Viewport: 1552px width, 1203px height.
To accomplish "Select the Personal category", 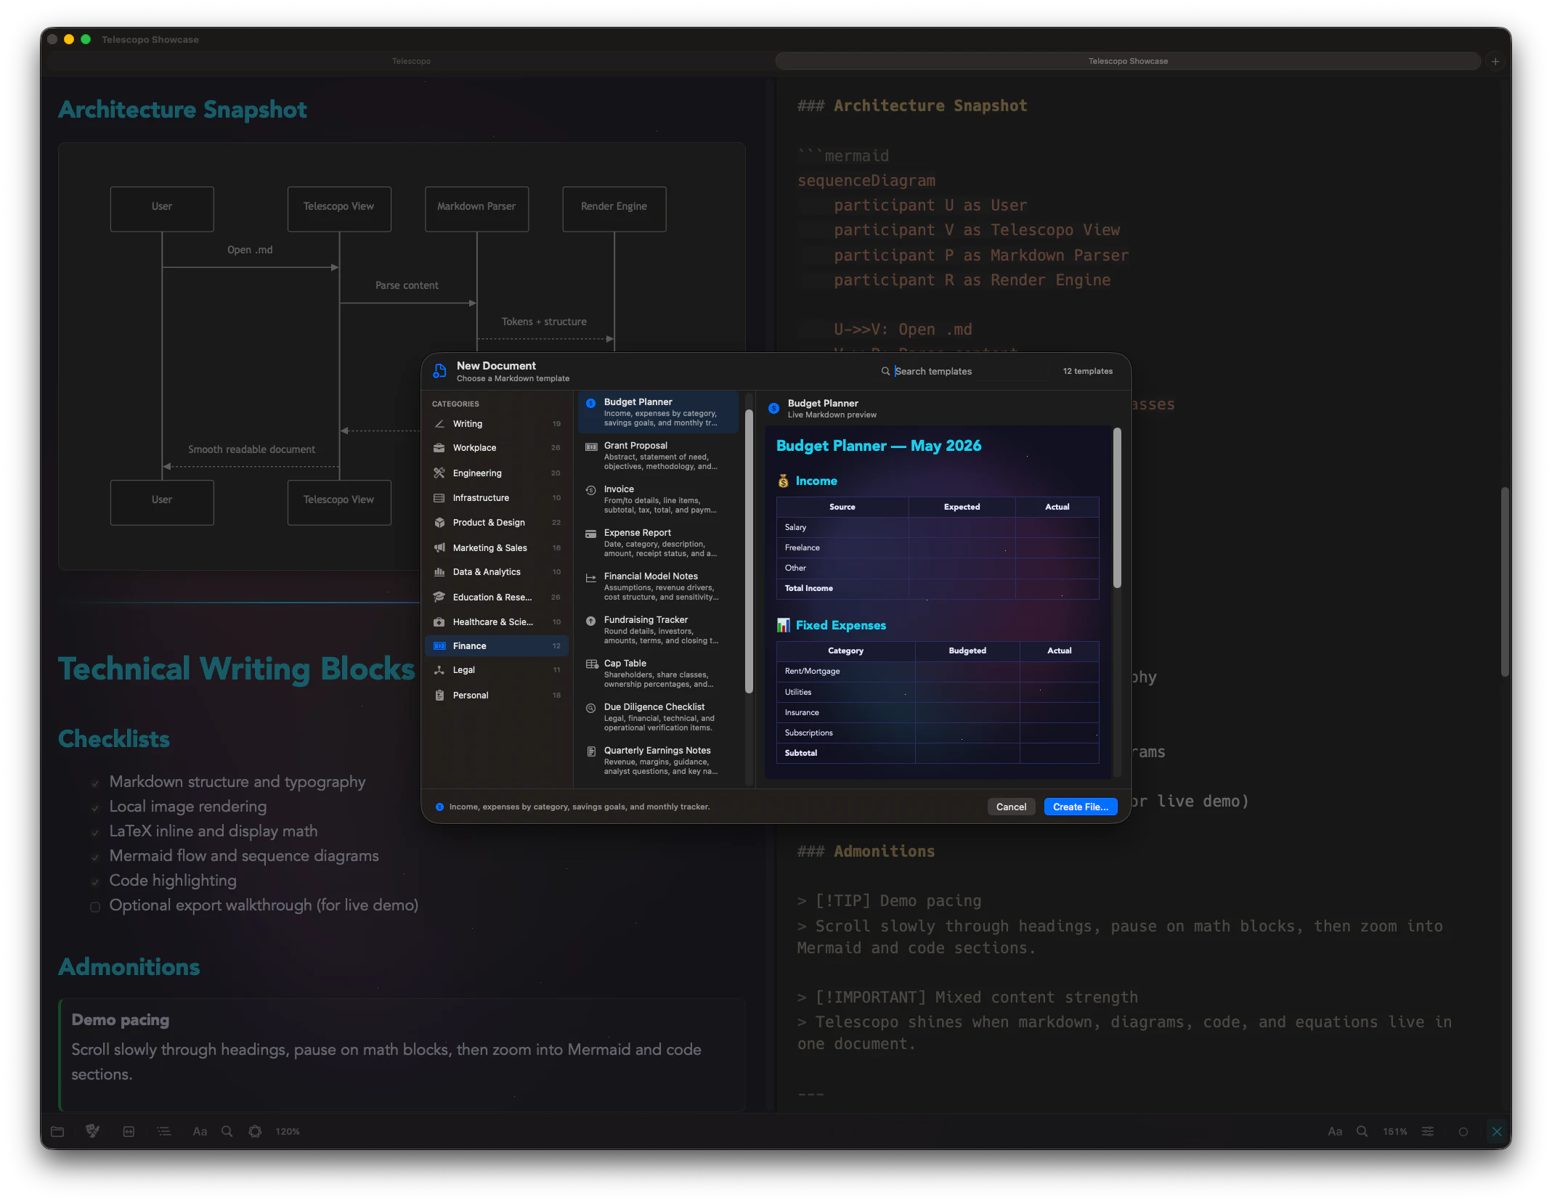I will coord(497,695).
